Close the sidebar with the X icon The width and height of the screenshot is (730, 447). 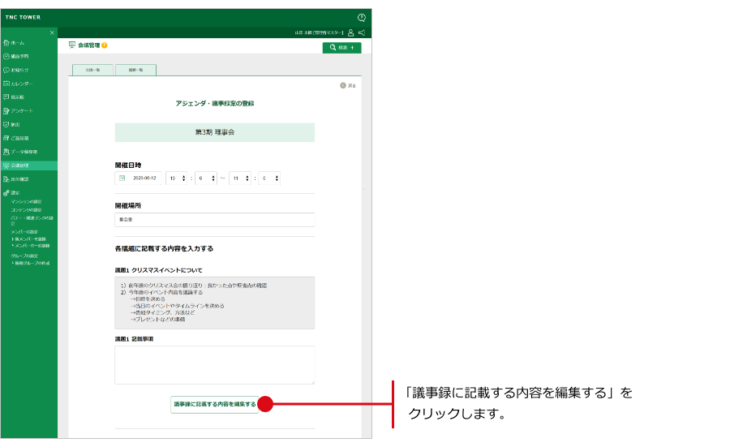[52, 32]
